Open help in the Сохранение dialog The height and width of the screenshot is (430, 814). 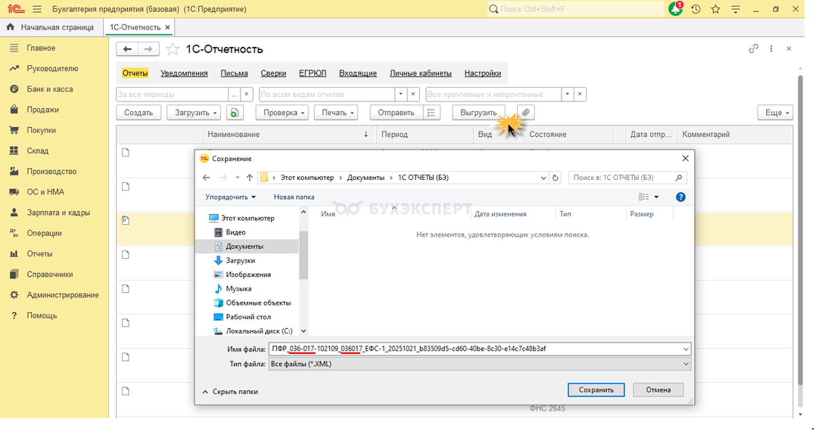[x=681, y=197]
